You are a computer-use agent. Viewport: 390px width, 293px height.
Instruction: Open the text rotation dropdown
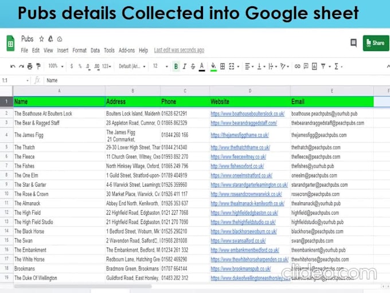284,66
